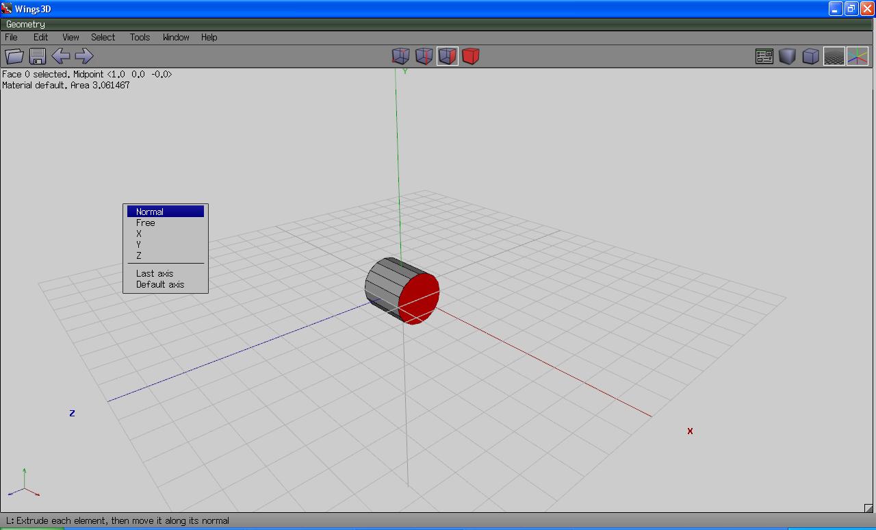Choose Normal in the extrude popup
The height and width of the screenshot is (530, 876).
[166, 212]
